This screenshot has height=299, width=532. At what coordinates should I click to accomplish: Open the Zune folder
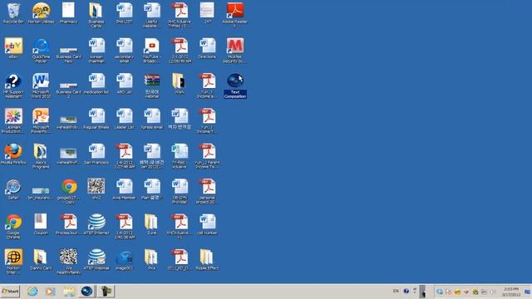(x=151, y=225)
